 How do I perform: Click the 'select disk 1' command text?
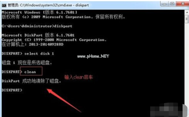tap(39, 54)
